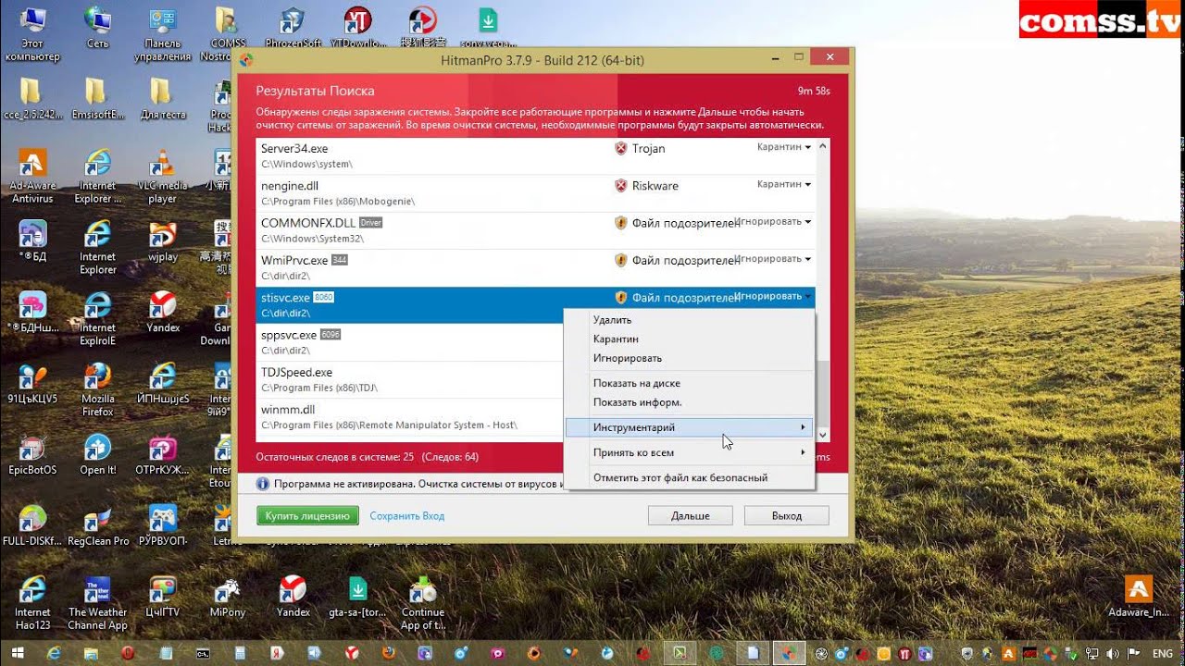Viewport: 1185px width, 666px height.
Task: Select The Weather Channel App desktop icon
Action: coord(97,603)
